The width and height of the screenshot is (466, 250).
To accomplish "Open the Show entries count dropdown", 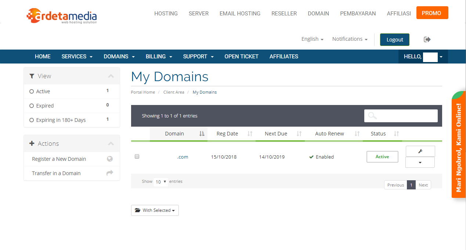I will click(160, 182).
